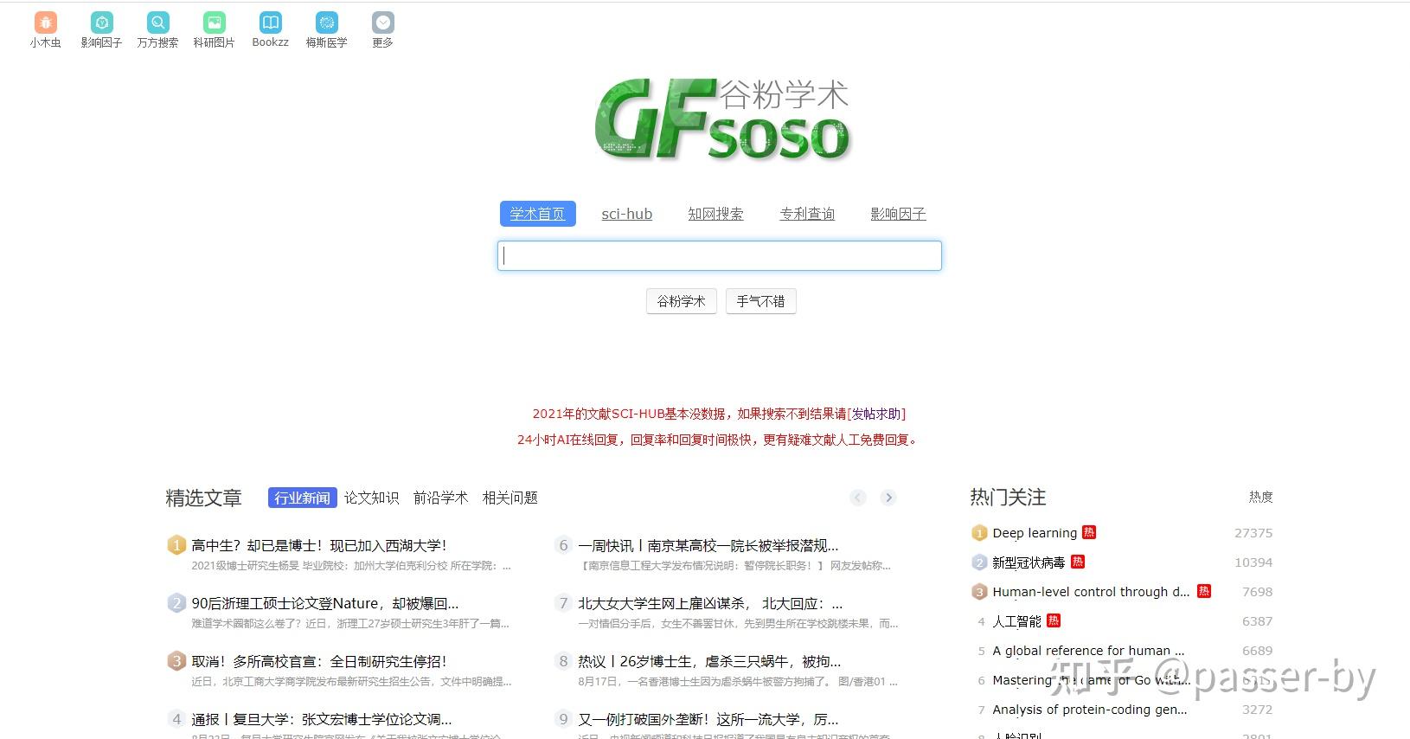Open article 热议丨26岁博士生，虐杀三只蜗牛
Viewport: 1410px width, 739px height.
pos(709,661)
